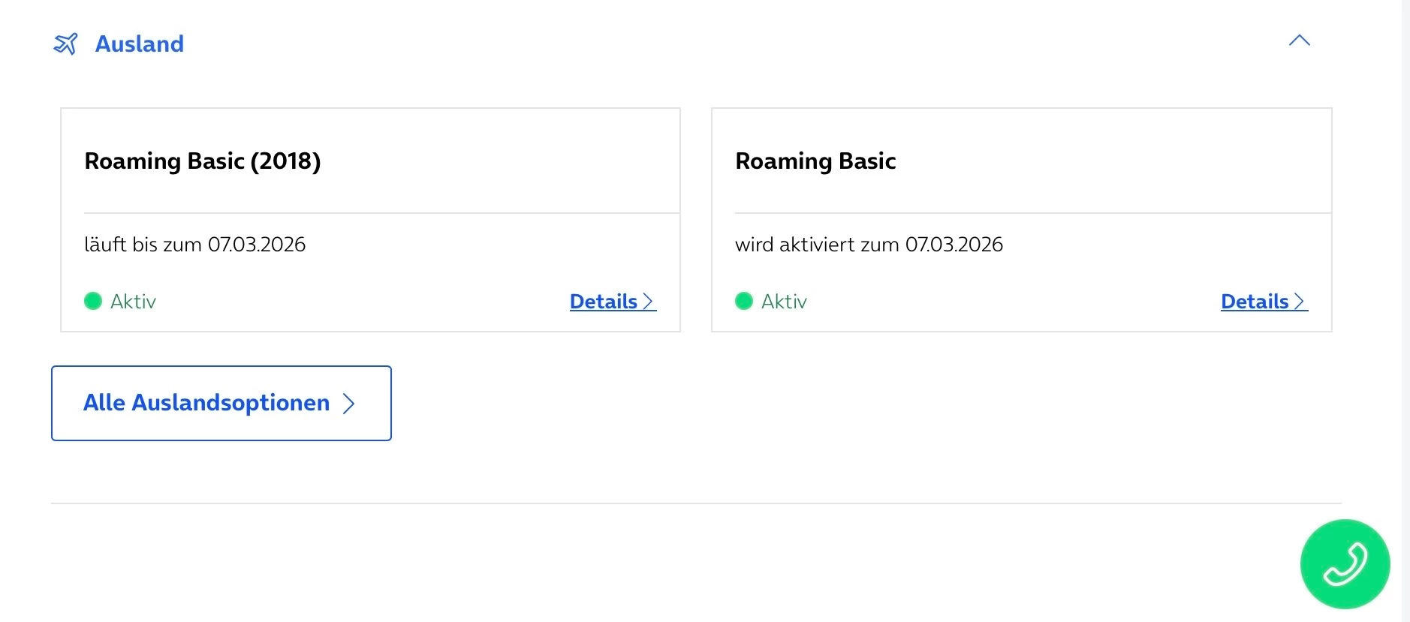Click Aktiv label in Roaming Basic (2018) card

pyautogui.click(x=133, y=302)
